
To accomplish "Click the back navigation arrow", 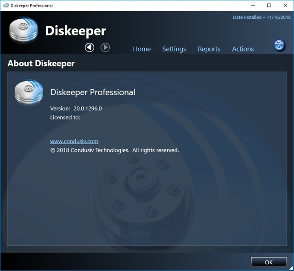I will 90,47.
